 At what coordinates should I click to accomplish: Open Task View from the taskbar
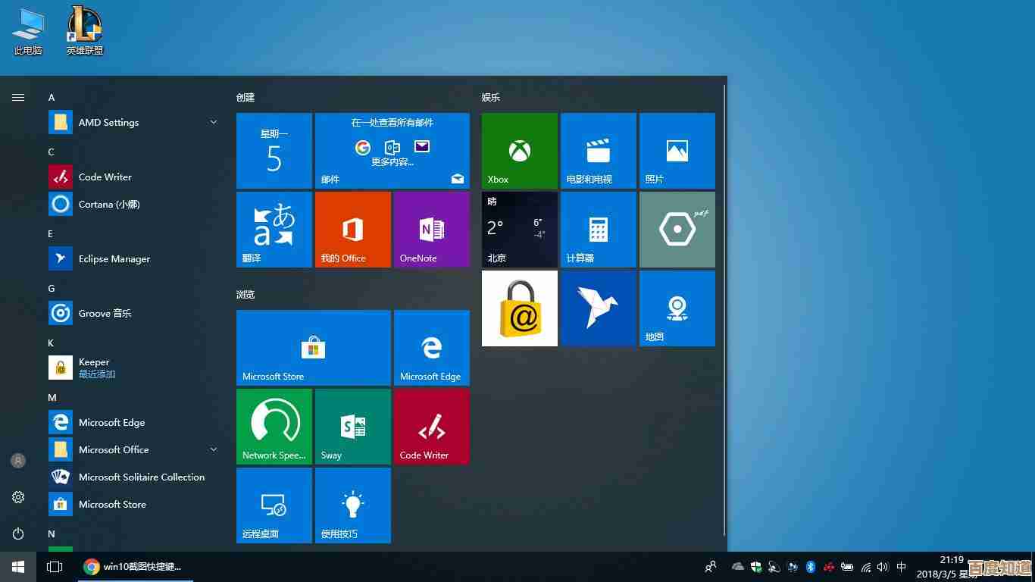pos(54,567)
